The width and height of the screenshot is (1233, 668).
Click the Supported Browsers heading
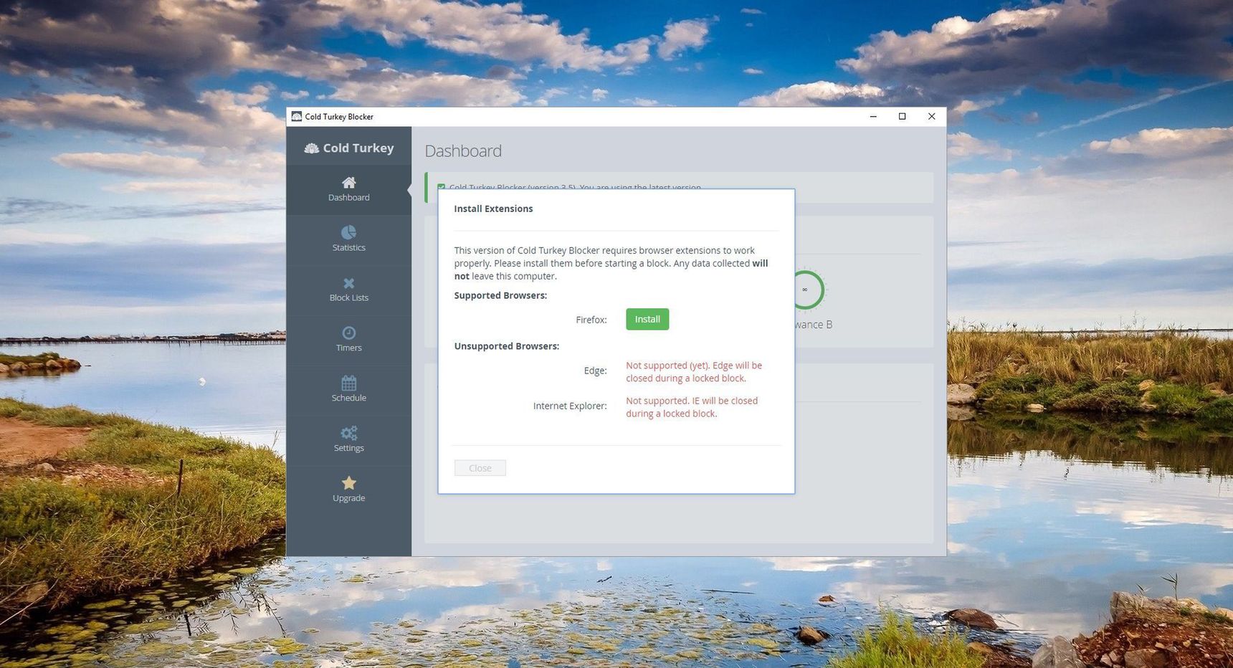(x=500, y=295)
